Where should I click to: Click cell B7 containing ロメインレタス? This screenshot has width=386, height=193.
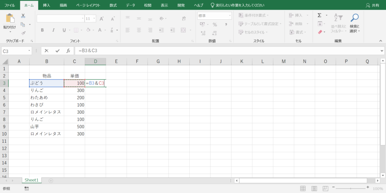point(46,112)
